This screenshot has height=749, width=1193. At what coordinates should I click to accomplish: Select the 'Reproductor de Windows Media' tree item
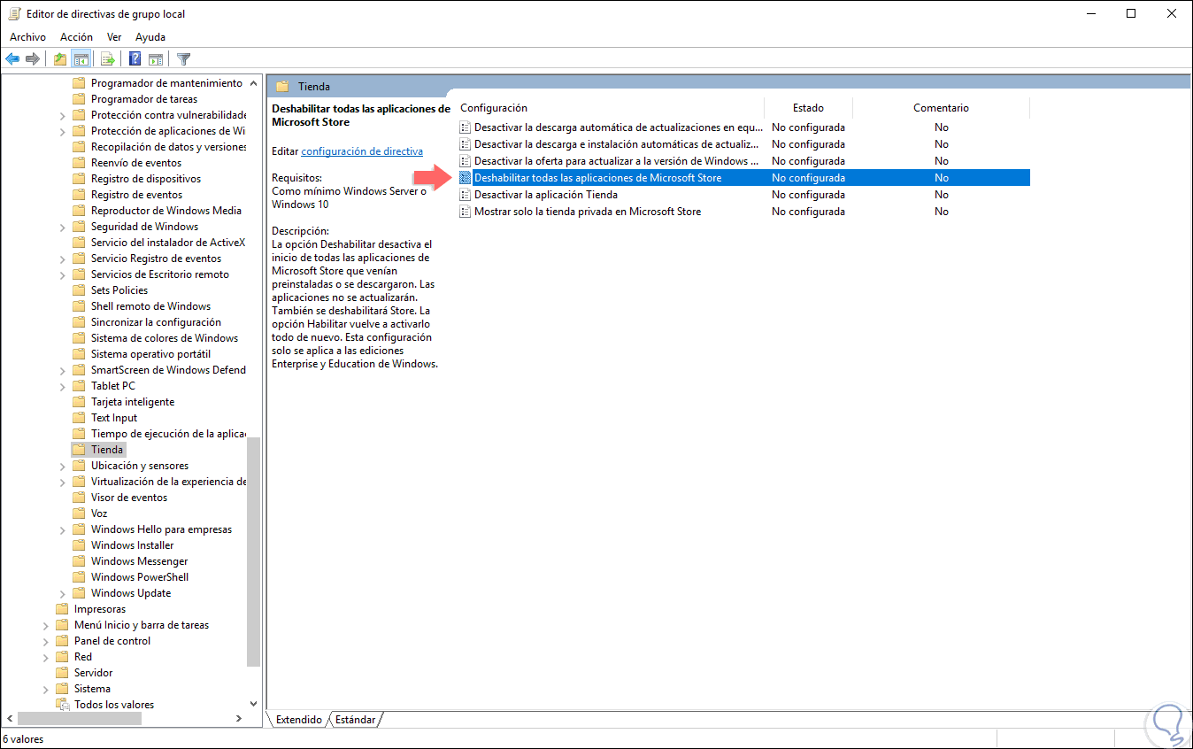166,211
